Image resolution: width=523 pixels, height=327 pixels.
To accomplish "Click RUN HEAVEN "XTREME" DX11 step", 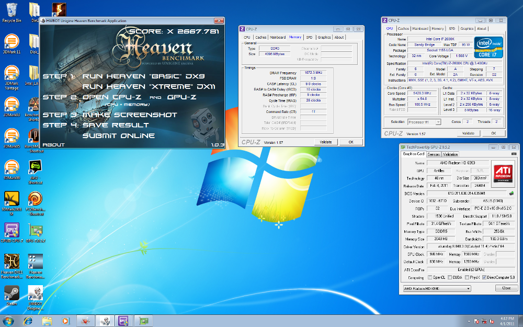I will tap(149, 86).
